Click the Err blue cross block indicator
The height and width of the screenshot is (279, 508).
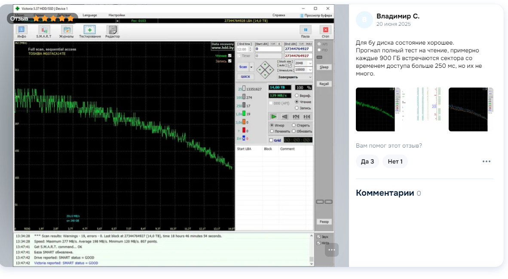pos(244,138)
